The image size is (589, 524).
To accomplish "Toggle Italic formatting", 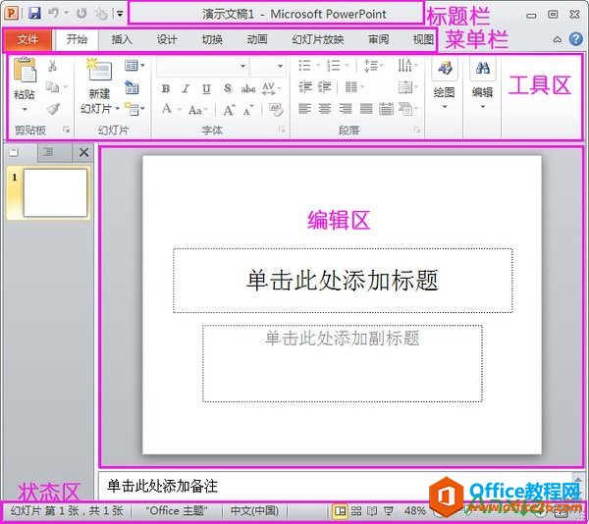I will point(186,88).
